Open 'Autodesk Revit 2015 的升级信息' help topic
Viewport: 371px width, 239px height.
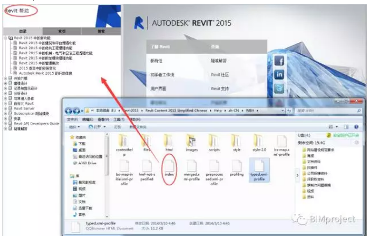(45, 73)
